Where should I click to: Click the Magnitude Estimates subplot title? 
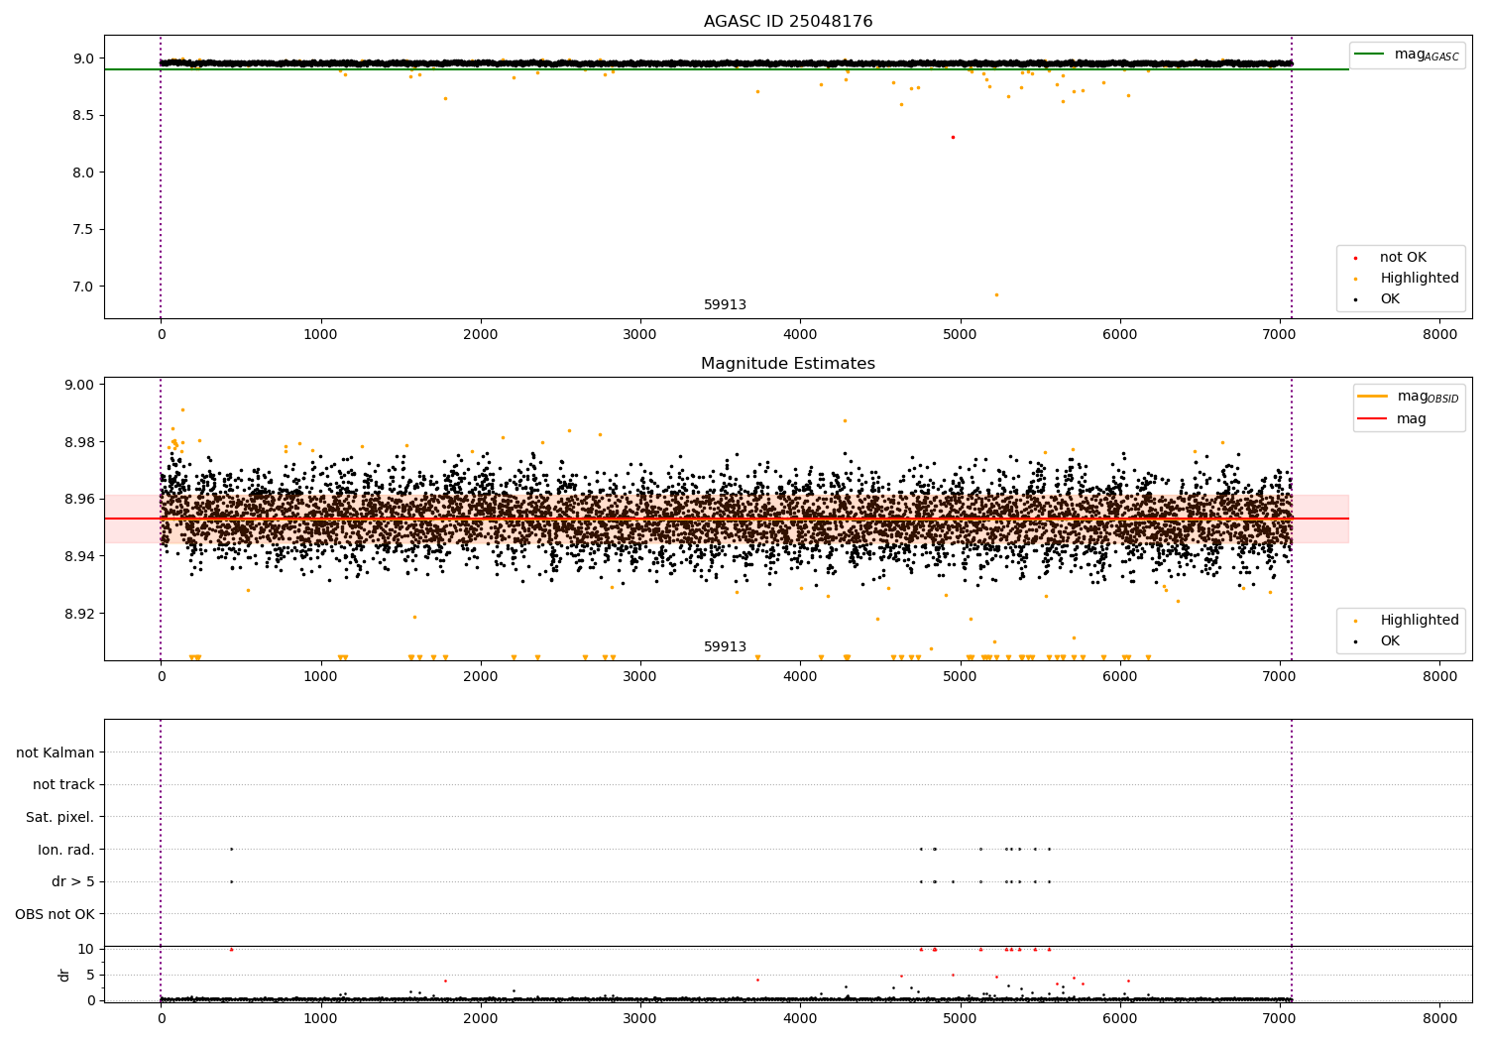(x=788, y=364)
